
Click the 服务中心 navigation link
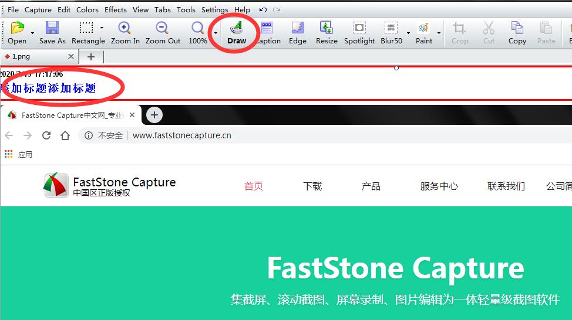point(439,186)
